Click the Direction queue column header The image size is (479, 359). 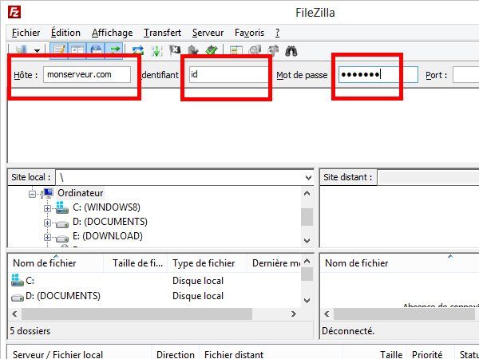176,353
